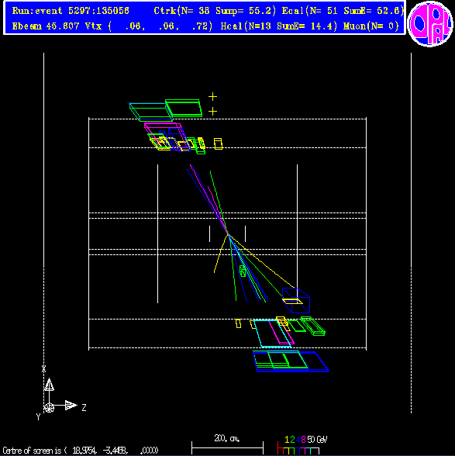The width and height of the screenshot is (455, 456).
Task: Click the Z axis arrow indicator
Action: pos(71,405)
